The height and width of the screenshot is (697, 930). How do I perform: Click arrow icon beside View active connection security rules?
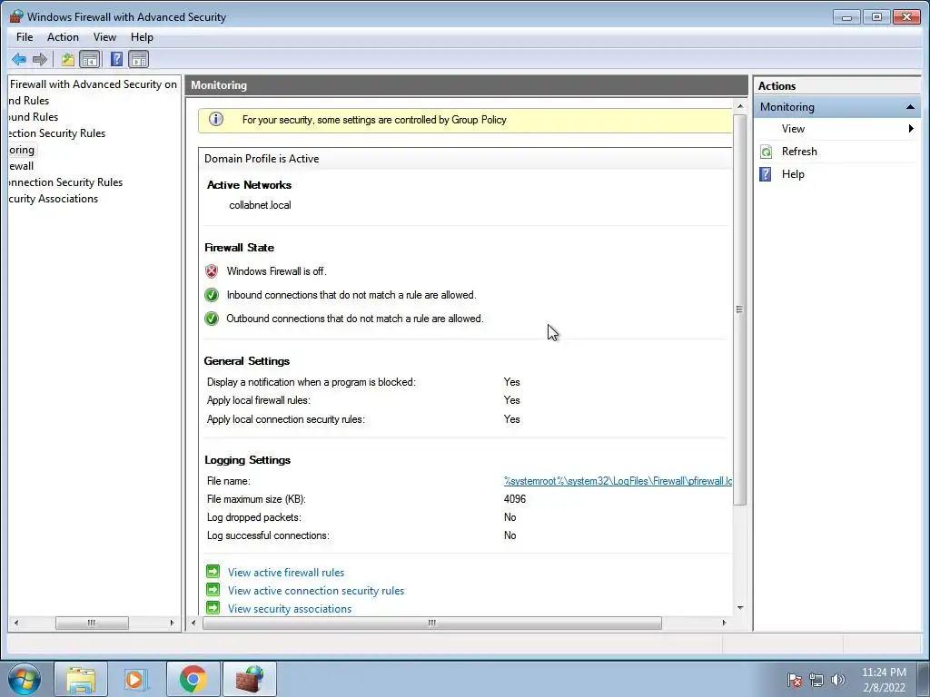click(x=213, y=590)
